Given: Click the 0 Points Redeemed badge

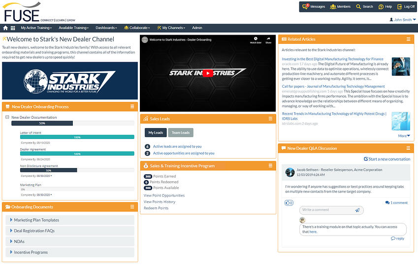Looking at the screenshot, I should pos(146,182).
